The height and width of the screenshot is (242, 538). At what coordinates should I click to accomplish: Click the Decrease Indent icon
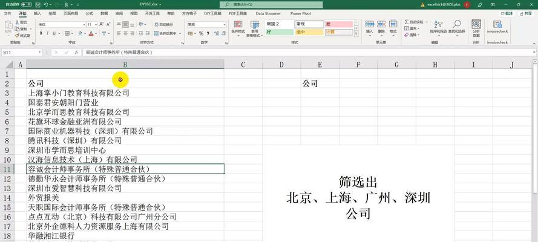140,34
